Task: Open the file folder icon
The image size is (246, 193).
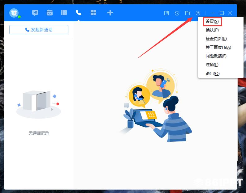Action: click(x=187, y=13)
